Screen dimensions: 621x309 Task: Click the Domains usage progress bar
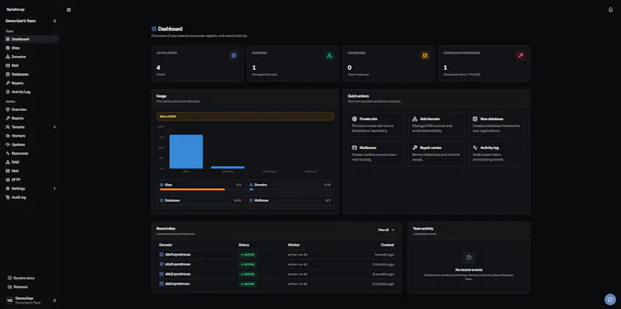pyautogui.click(x=290, y=189)
